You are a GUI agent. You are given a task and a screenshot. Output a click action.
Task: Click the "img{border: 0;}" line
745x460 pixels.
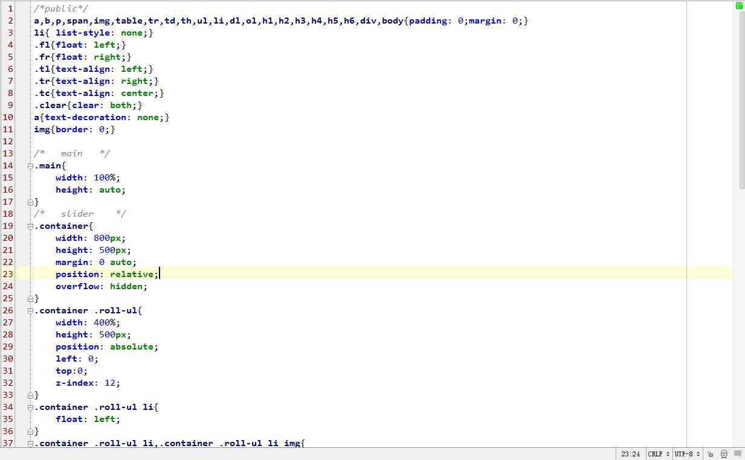point(74,129)
